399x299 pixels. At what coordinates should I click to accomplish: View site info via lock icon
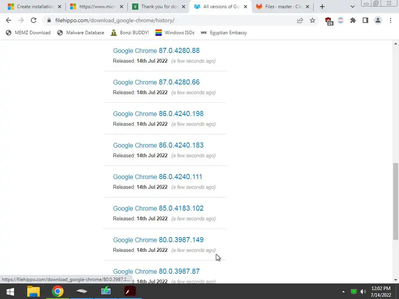[49, 20]
